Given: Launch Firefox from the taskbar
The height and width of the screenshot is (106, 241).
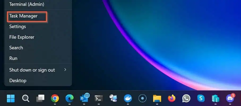Looking at the screenshot, I should (x=172, y=98).
